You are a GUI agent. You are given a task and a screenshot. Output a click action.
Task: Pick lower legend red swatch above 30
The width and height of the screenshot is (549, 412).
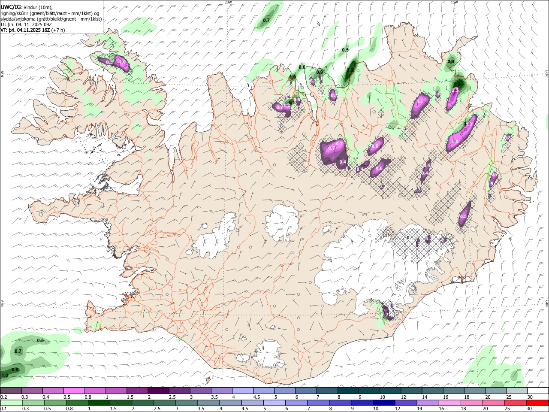pyautogui.click(x=537, y=403)
